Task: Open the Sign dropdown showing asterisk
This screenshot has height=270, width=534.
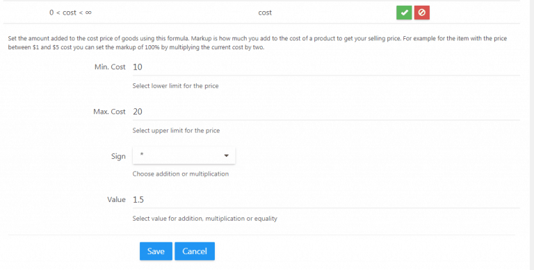Action: (x=184, y=155)
